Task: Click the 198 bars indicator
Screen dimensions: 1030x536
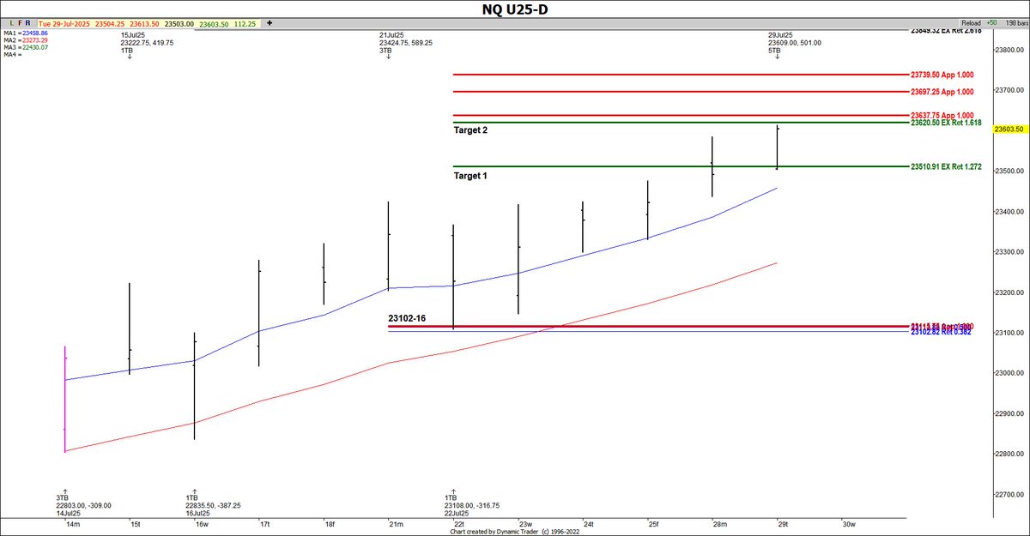Action: click(1018, 21)
